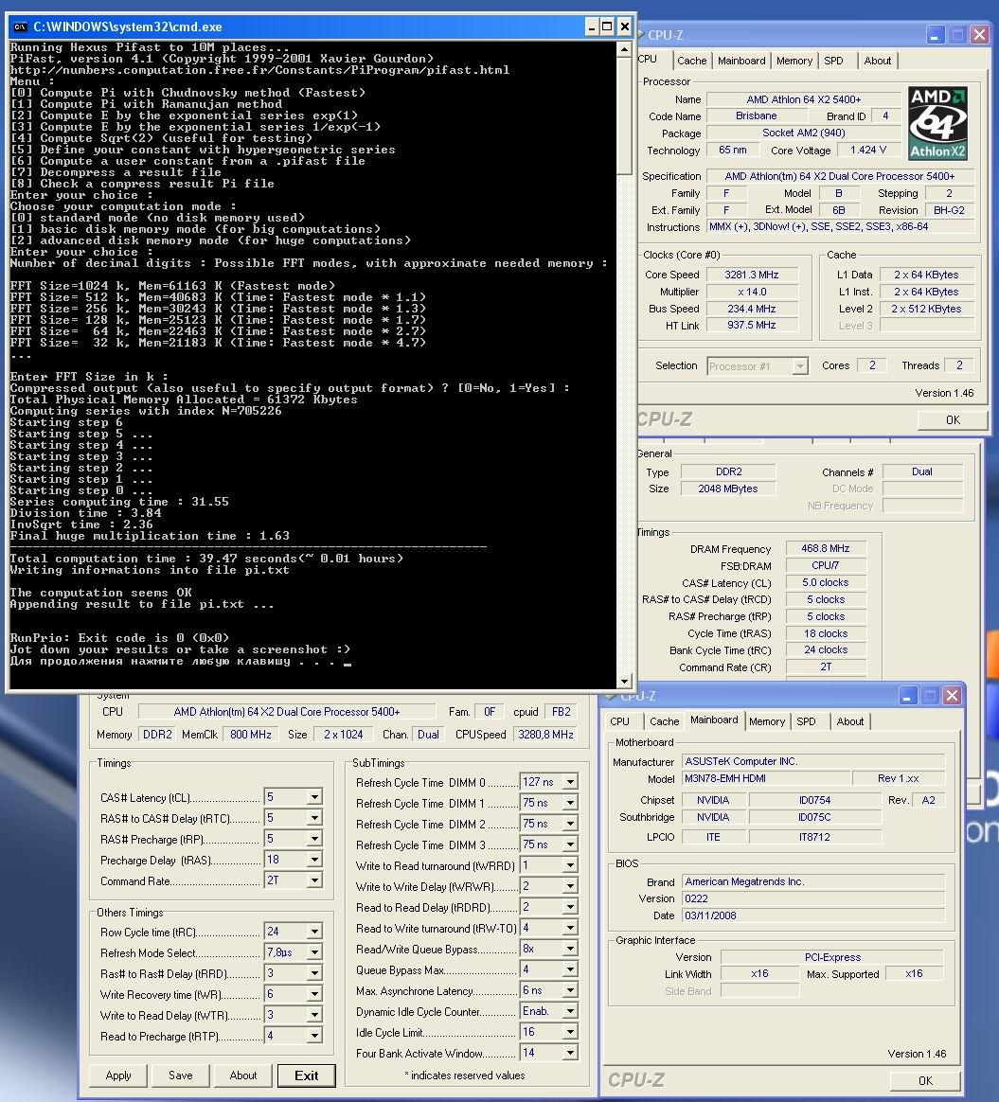Open the Refresh Mode Select dropdown
The height and width of the screenshot is (1102, 999).
(314, 952)
